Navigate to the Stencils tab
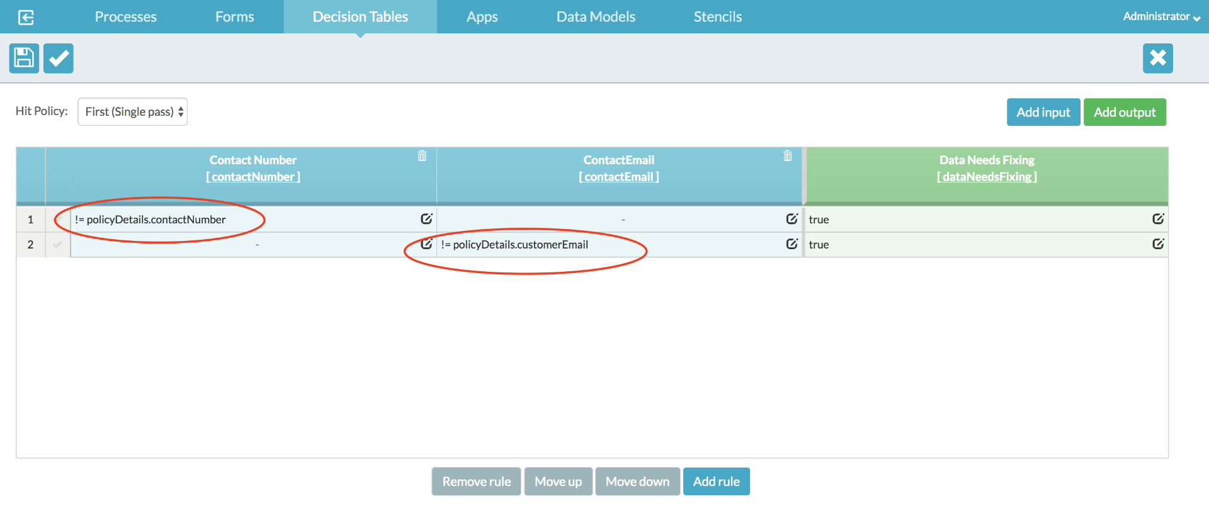The width and height of the screenshot is (1209, 521). [718, 17]
